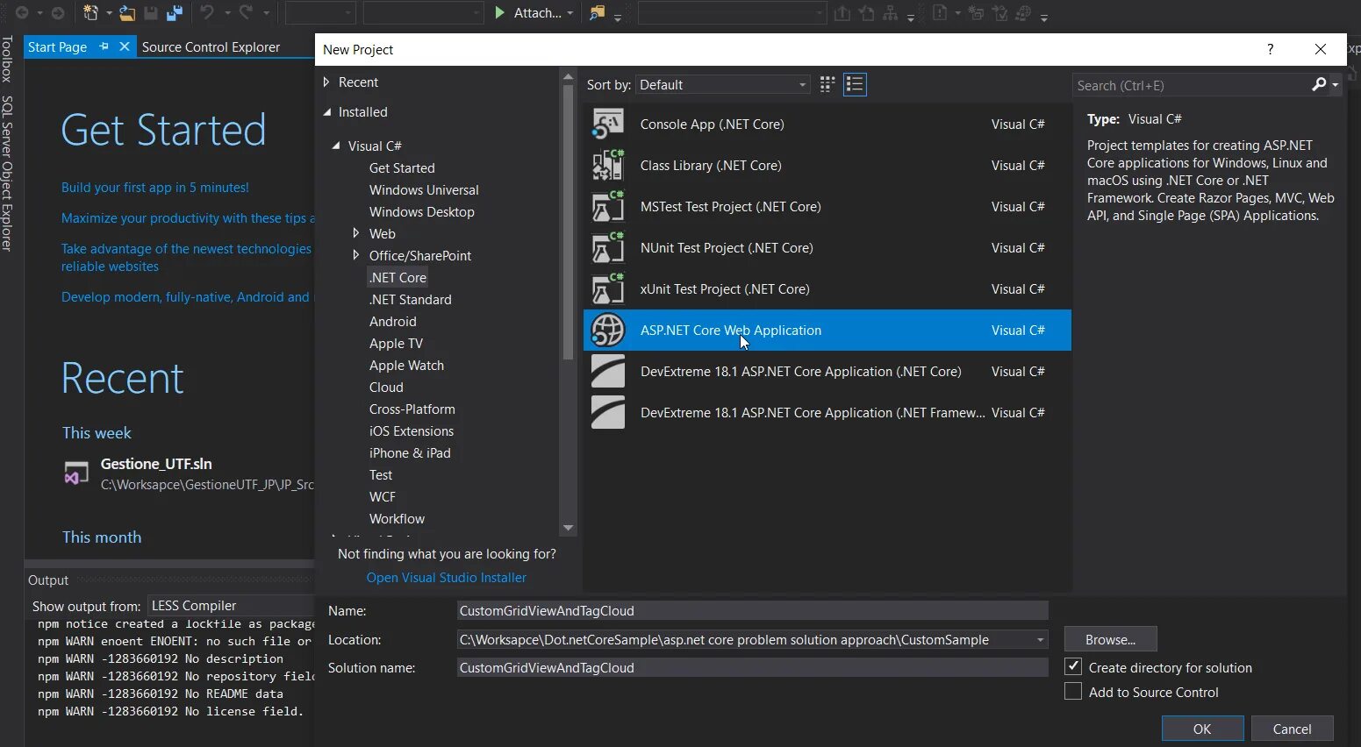
Task: Select the Console App (.NET Core) template icon
Action: coord(607,124)
